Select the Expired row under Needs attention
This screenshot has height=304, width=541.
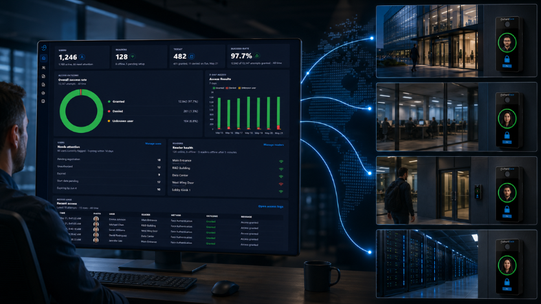click(109, 174)
